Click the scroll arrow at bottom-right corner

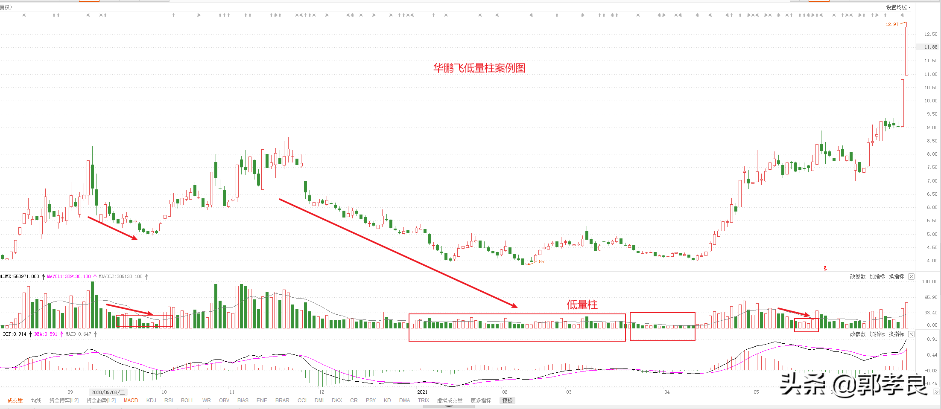(936, 392)
